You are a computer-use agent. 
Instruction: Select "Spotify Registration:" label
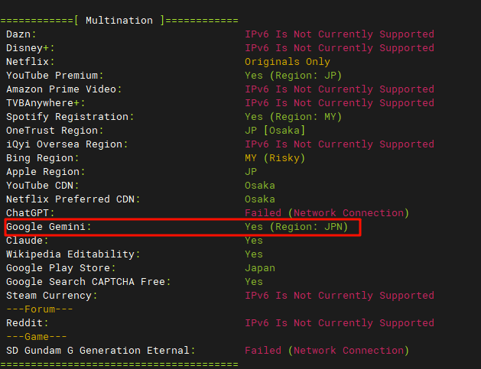70,117
